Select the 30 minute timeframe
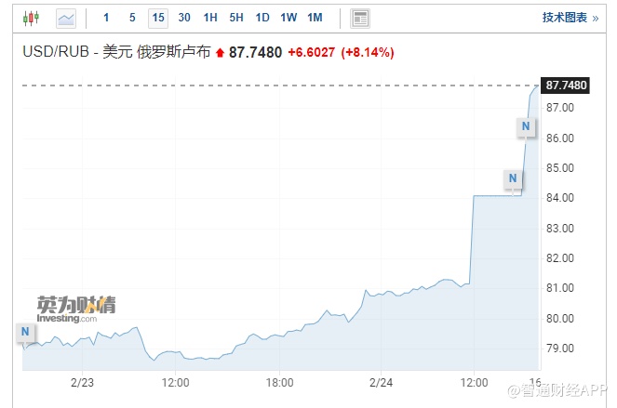 184,18
